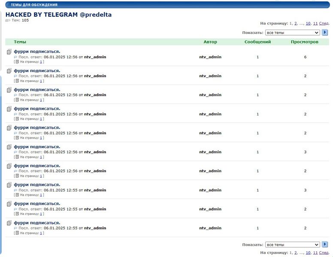Click the 'Сообщений' column header
This screenshot has height=257, width=333.
point(257,42)
